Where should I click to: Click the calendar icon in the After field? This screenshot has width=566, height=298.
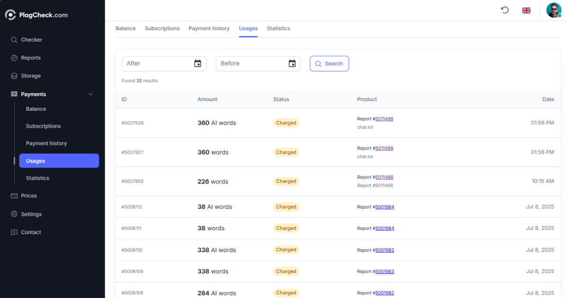point(198,63)
